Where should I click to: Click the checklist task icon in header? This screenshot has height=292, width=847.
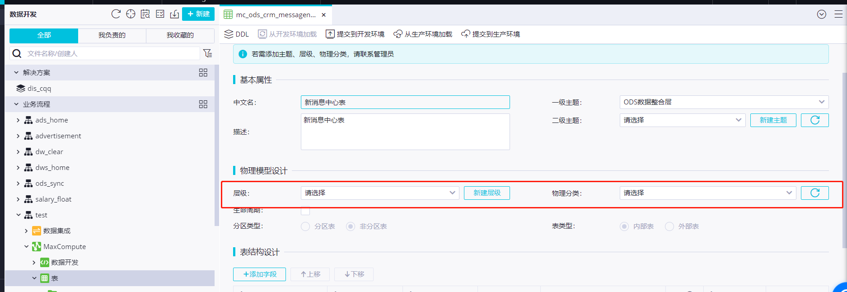pyautogui.click(x=160, y=14)
